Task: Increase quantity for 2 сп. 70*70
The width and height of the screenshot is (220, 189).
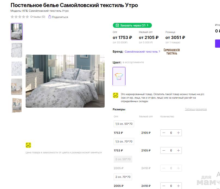Action: (178, 186)
